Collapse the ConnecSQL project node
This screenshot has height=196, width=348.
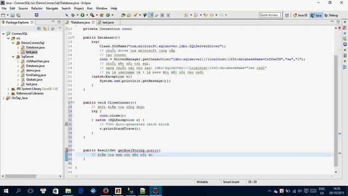tap(3, 34)
